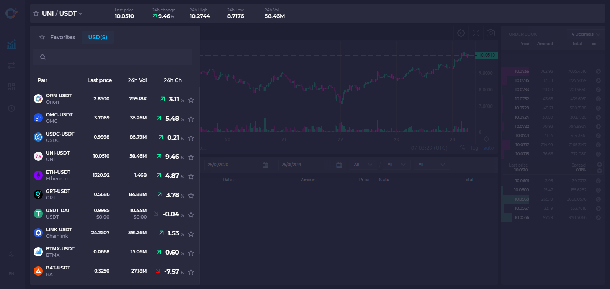Star GRT-USDT as a favorite
Image resolution: width=610 pixels, height=289 pixels.
[x=191, y=196]
